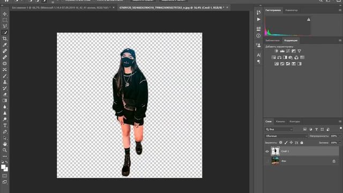Open the layer filter kind dropdown

[279, 129]
